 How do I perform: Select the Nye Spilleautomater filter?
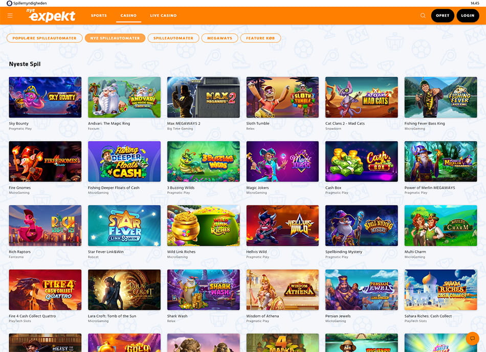pyautogui.click(x=115, y=38)
